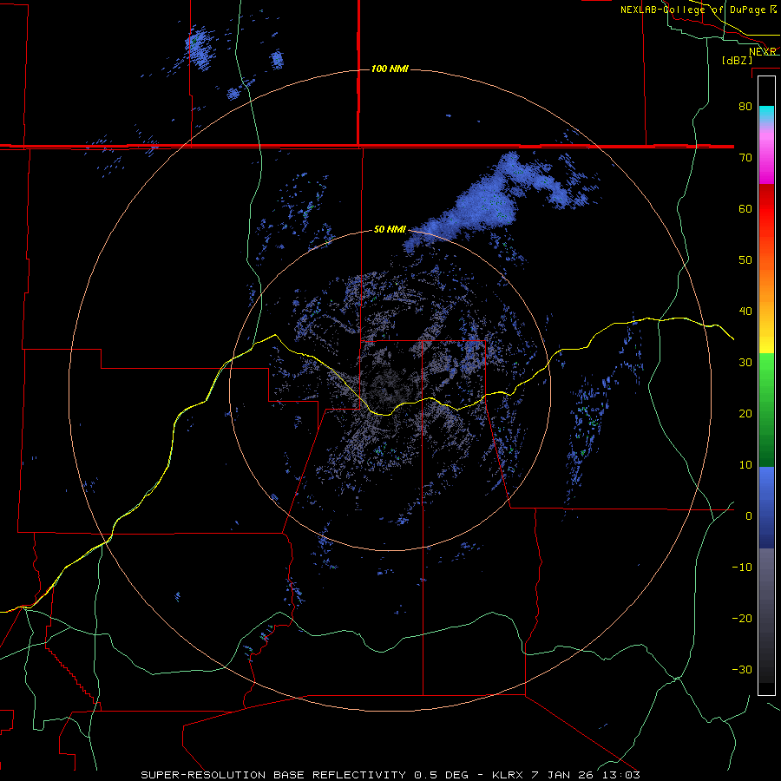The width and height of the screenshot is (781, 781).
Task: Click the [dBZ] unit label
Action: click(737, 61)
